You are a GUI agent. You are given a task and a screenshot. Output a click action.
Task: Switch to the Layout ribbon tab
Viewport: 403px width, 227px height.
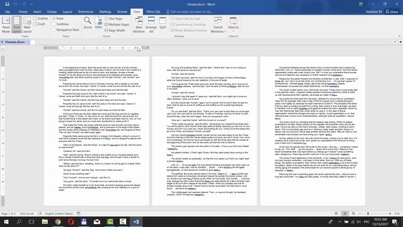coord(67,12)
